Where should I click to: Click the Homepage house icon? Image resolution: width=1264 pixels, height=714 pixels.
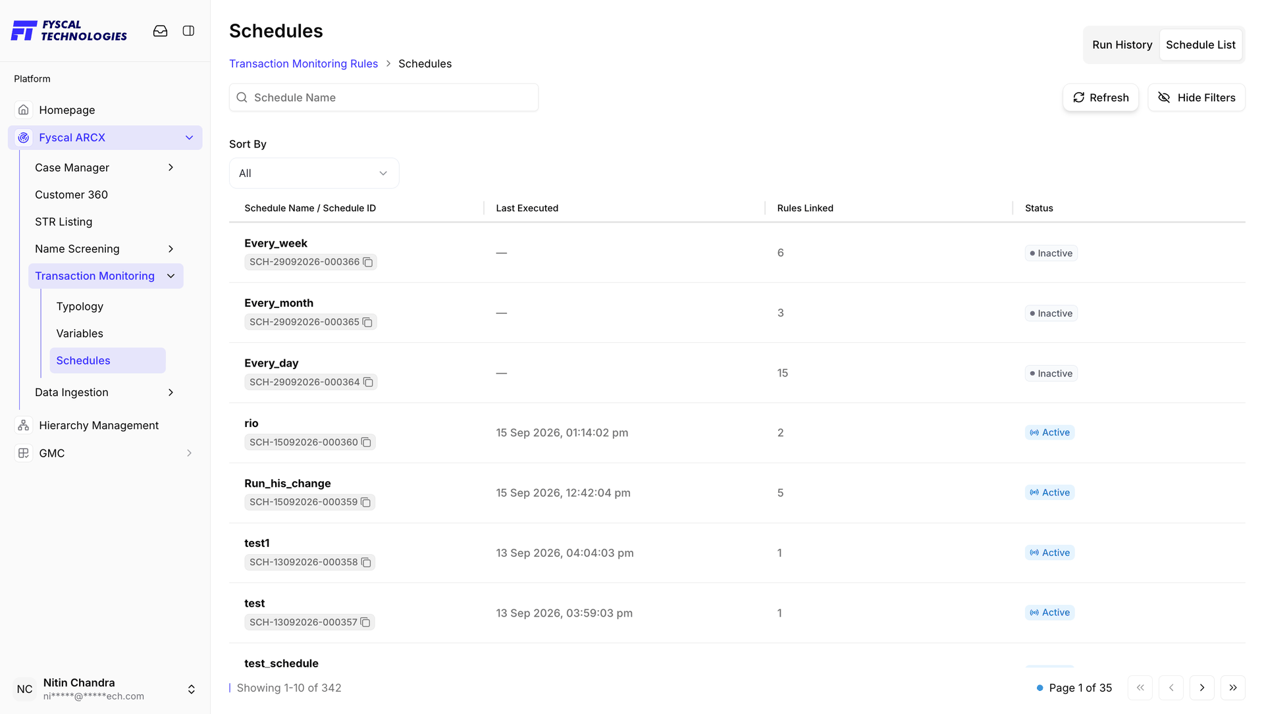click(x=24, y=110)
